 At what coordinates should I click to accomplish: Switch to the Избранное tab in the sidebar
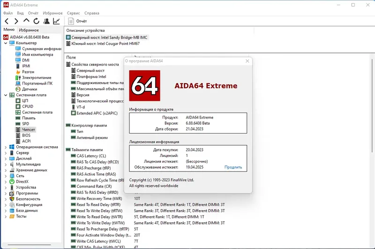tap(29, 30)
